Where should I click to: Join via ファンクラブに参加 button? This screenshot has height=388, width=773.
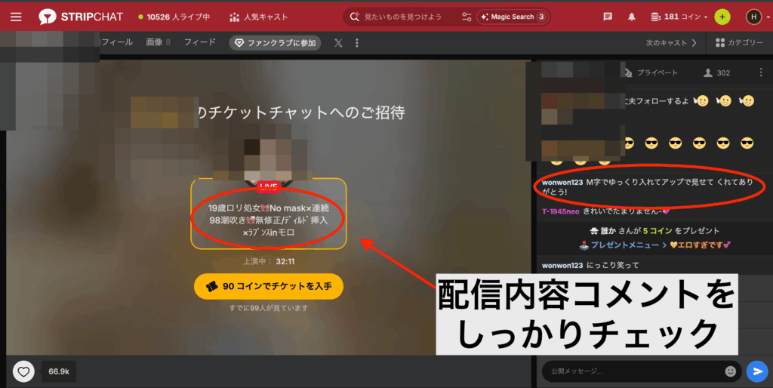(x=275, y=43)
